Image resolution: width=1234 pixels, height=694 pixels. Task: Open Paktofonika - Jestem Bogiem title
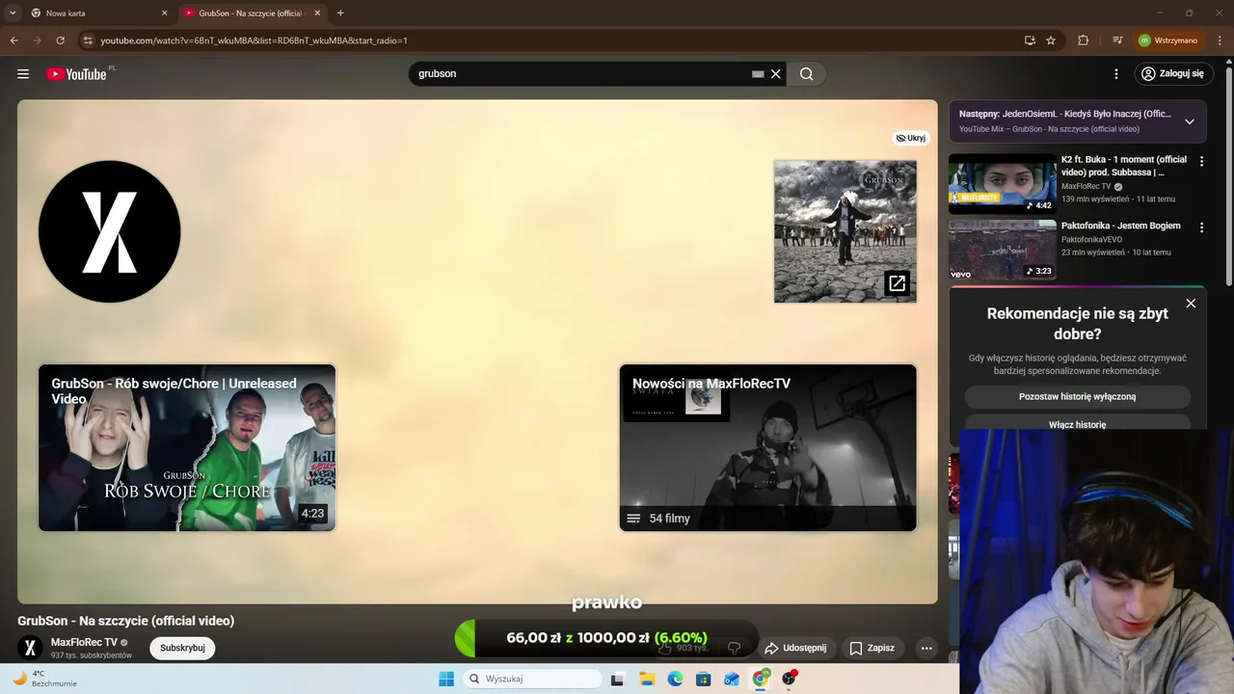click(1121, 226)
